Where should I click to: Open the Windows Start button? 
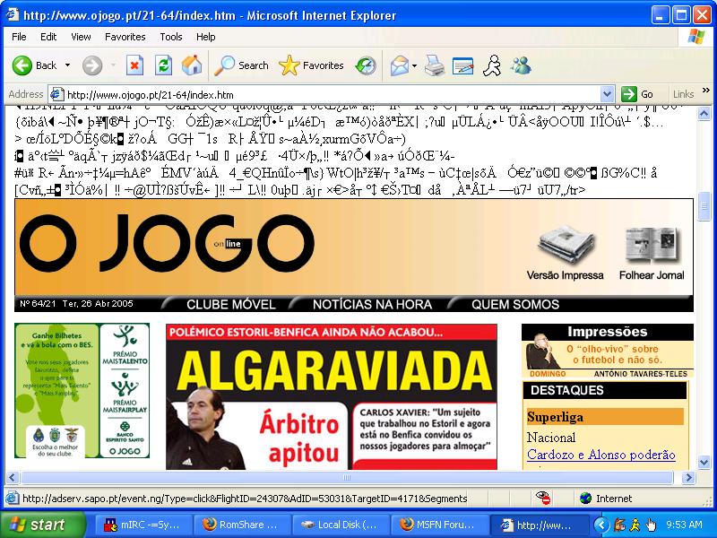tap(42, 525)
